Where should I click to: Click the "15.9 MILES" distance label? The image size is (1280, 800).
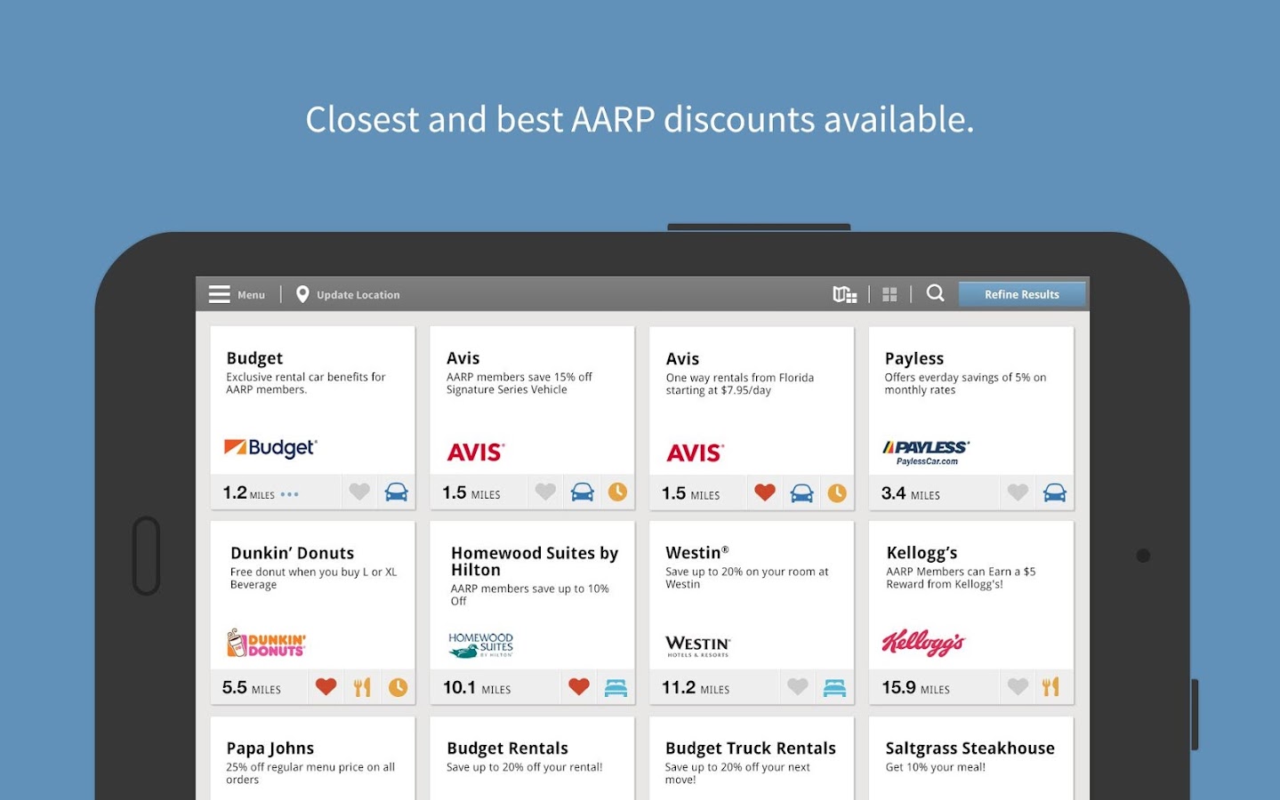tap(915, 687)
